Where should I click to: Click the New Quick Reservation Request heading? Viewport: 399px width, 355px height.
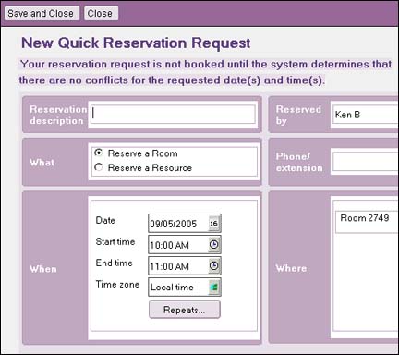[x=136, y=43]
